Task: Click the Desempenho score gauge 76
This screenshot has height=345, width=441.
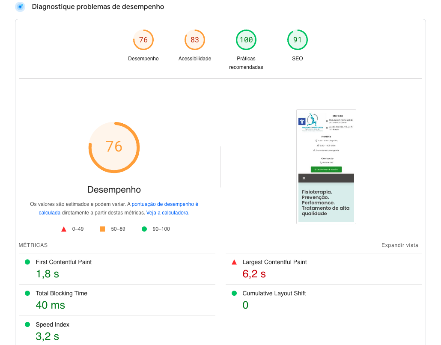Action: coord(143,40)
